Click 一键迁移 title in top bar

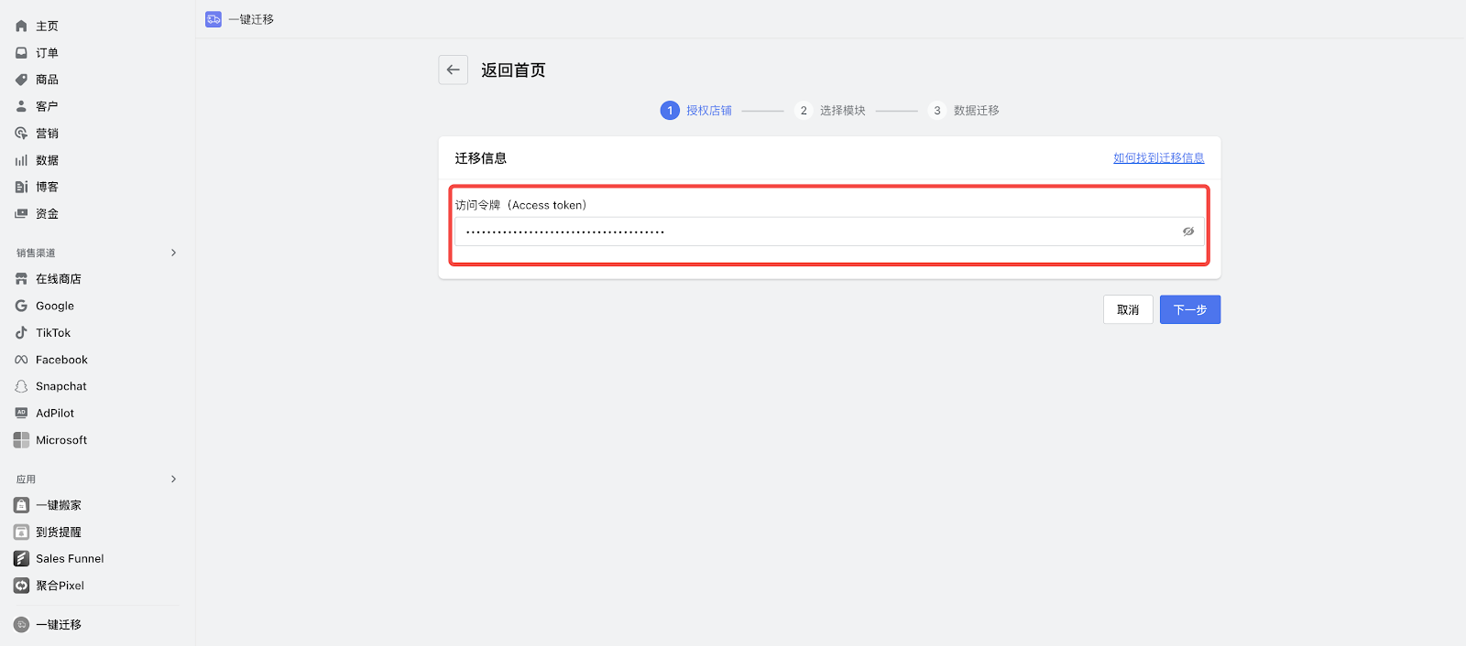251,19
